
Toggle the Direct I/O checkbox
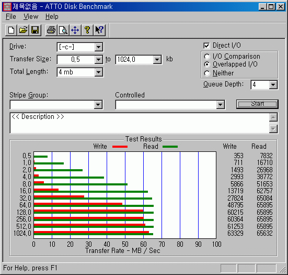click(206, 46)
